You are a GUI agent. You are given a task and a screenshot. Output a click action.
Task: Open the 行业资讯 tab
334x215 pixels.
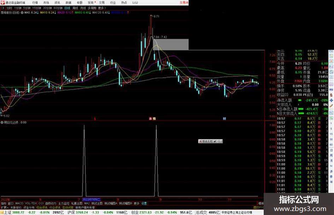(x=55, y=207)
